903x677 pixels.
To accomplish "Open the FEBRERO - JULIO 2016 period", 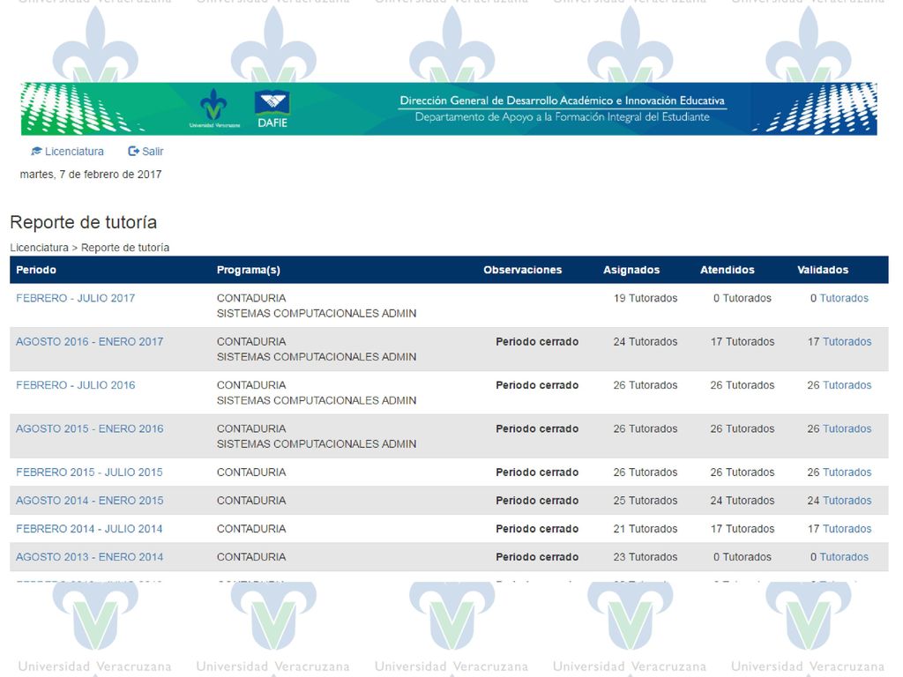I will (76, 385).
